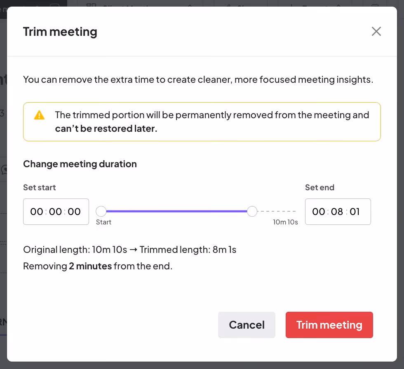The width and height of the screenshot is (404, 369).
Task: Click the 10m 10s duration label
Action: pos(285,222)
